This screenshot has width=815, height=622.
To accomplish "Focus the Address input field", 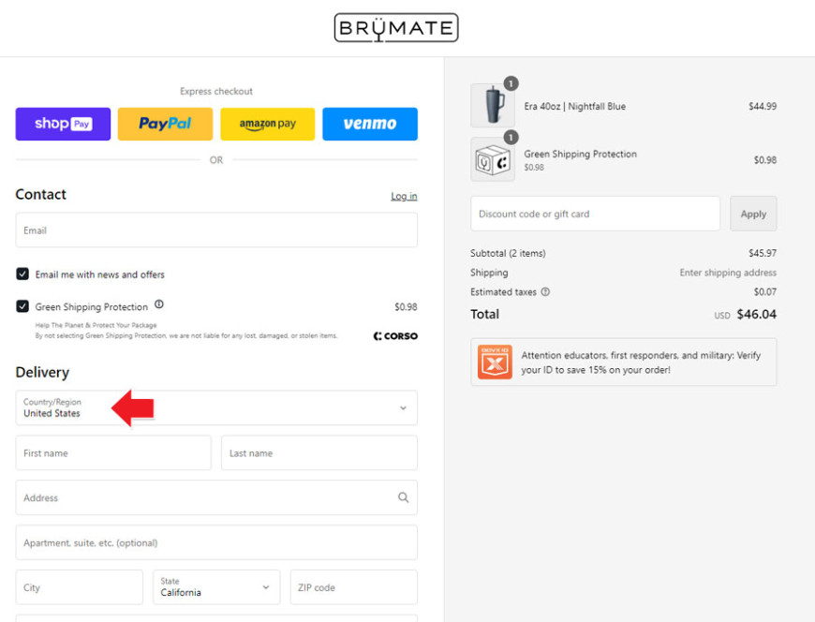I will pos(216,497).
